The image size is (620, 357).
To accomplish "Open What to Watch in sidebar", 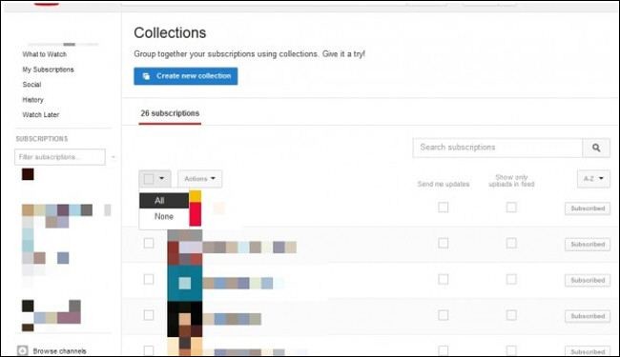I will click(44, 54).
